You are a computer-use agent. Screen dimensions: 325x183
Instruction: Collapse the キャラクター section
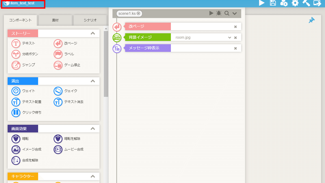click(93, 176)
